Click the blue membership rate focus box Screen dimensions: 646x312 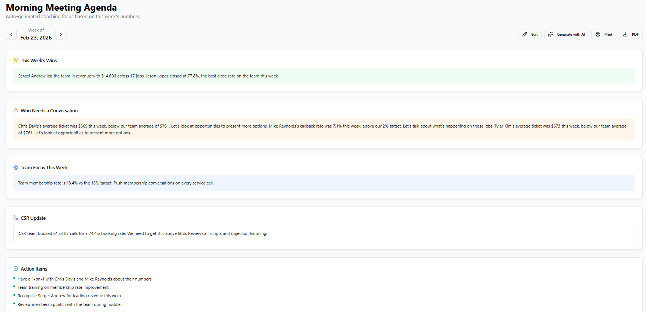[324, 183]
